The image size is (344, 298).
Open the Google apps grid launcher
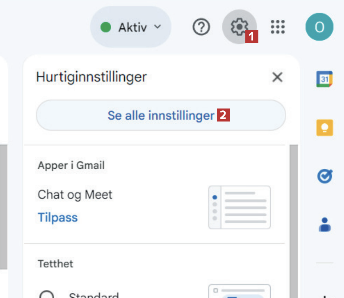(x=278, y=27)
